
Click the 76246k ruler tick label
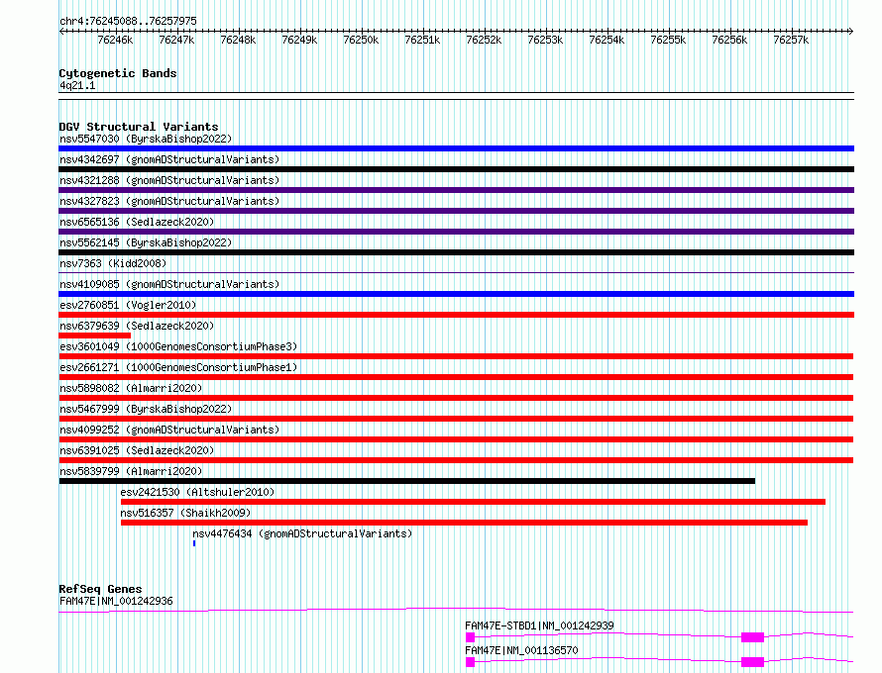115,40
